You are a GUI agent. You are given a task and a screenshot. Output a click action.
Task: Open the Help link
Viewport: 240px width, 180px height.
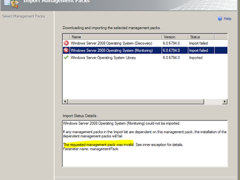click(227, 19)
